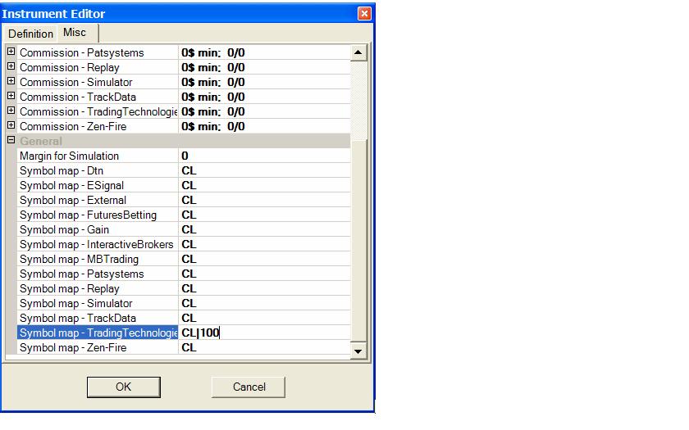Image resolution: width=689 pixels, height=430 pixels.
Task: Switch to the Definition tab
Action: [x=30, y=34]
